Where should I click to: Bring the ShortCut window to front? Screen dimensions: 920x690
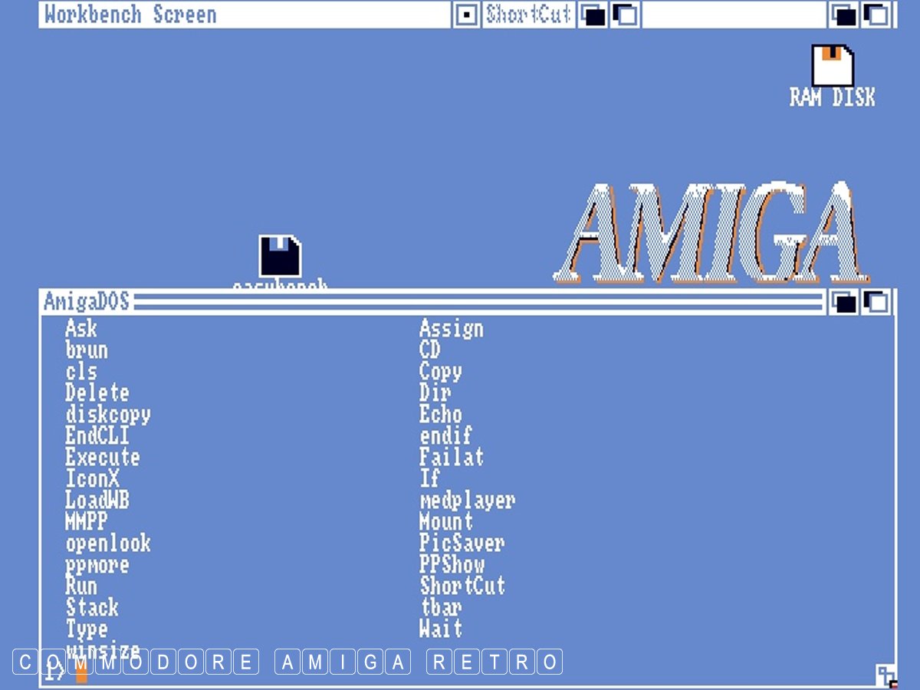coord(625,15)
